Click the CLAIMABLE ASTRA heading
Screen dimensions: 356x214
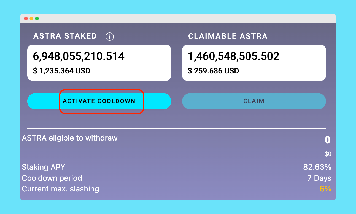[x=228, y=36]
